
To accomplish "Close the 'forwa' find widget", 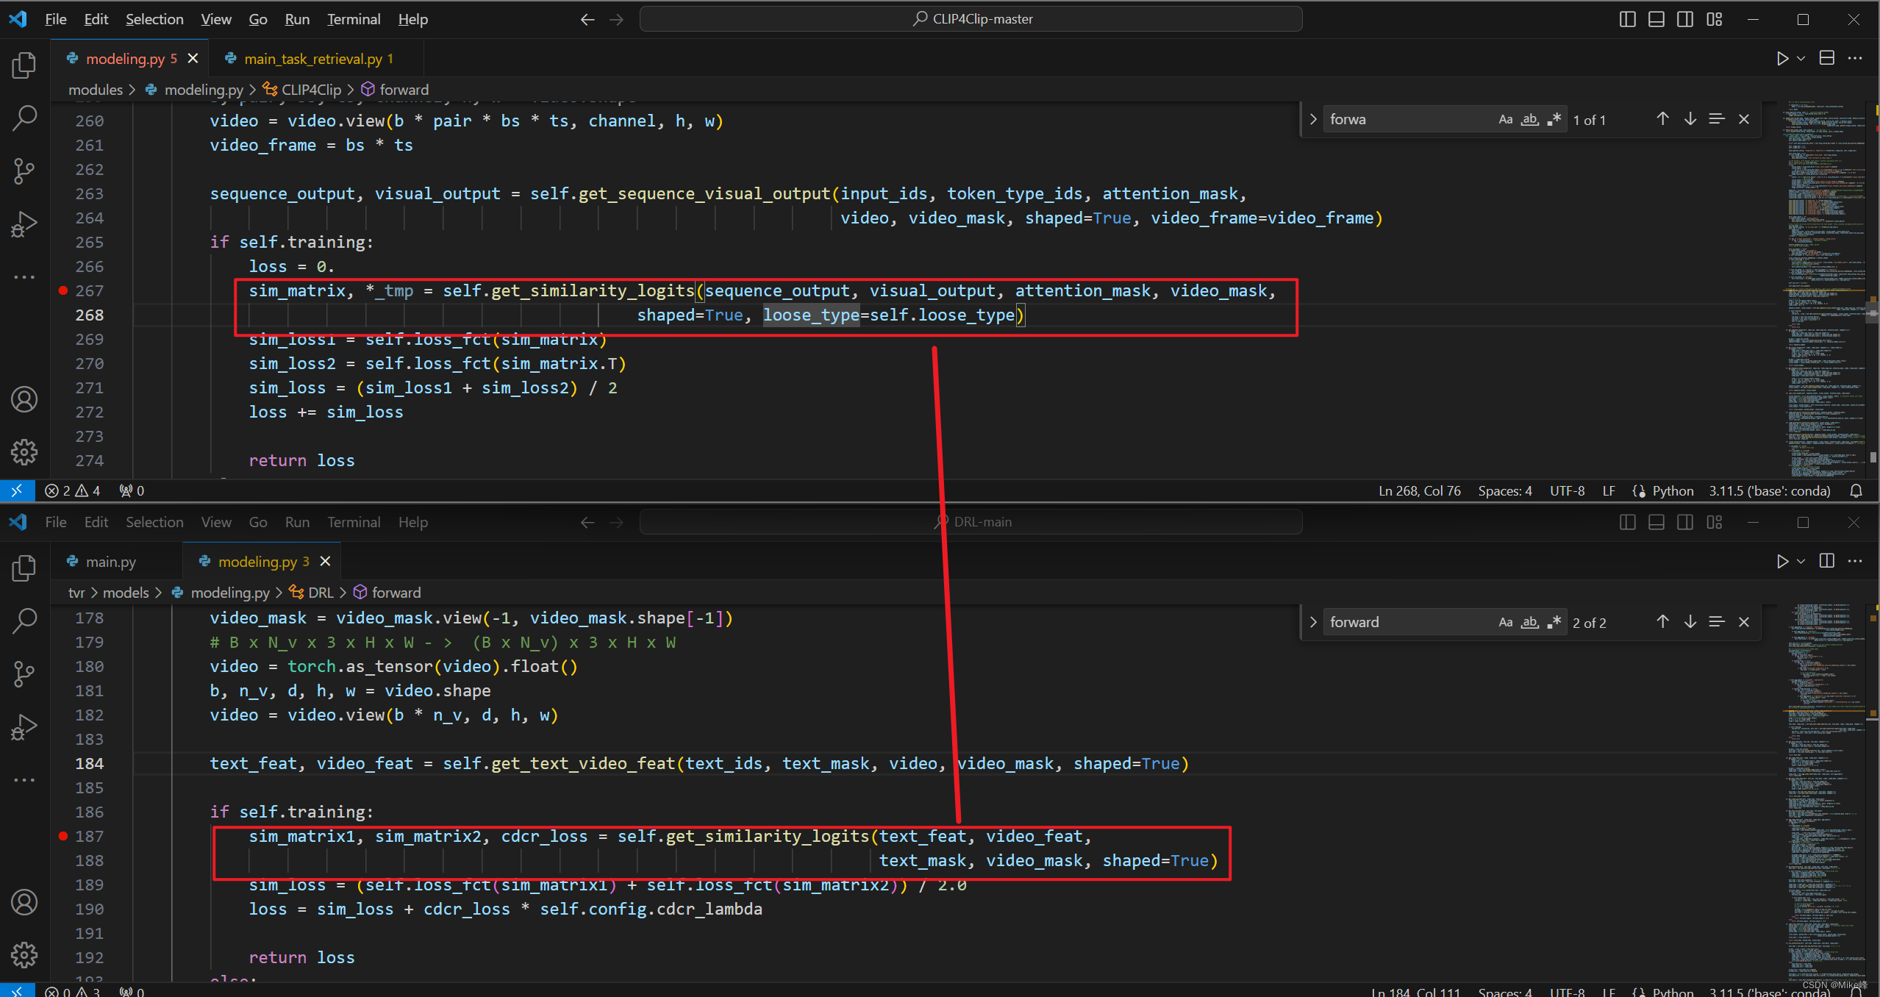I will click(1744, 119).
